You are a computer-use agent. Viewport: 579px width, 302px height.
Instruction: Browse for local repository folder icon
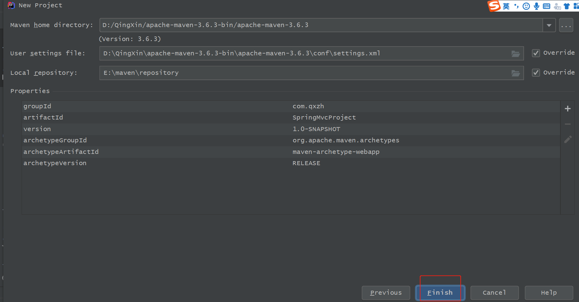tap(515, 73)
